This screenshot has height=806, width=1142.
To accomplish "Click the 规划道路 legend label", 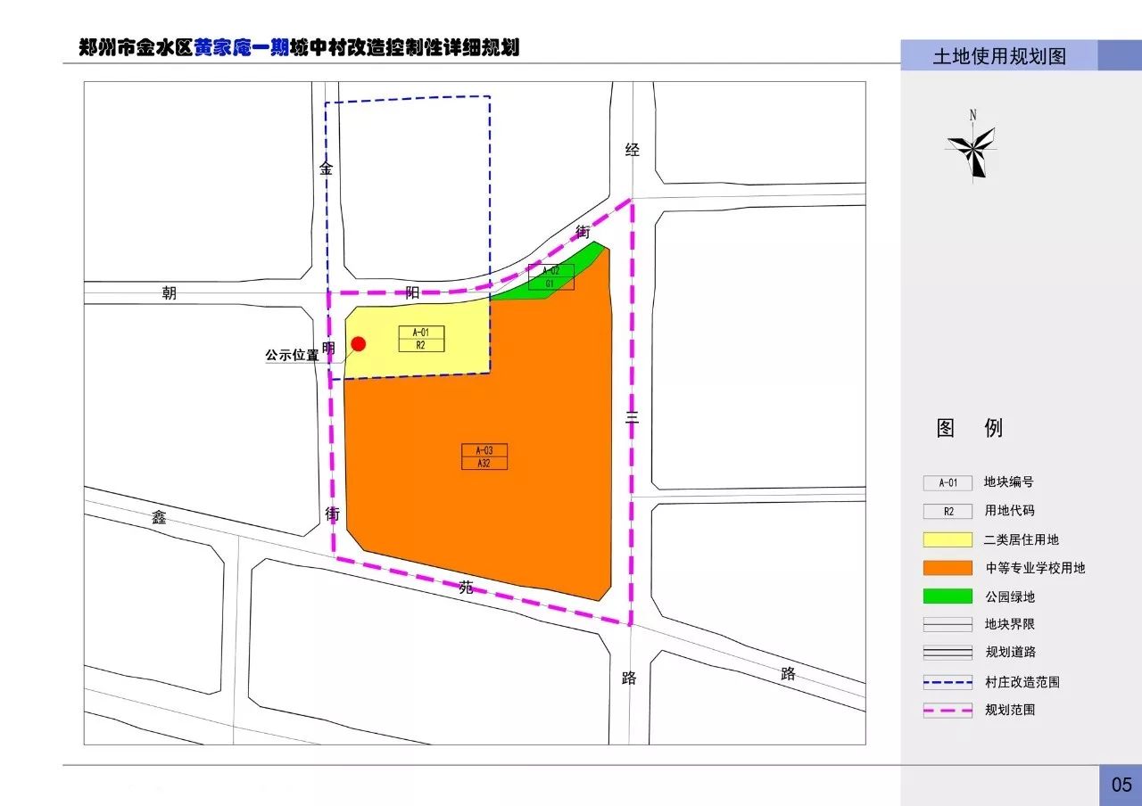I will 1009,653.
